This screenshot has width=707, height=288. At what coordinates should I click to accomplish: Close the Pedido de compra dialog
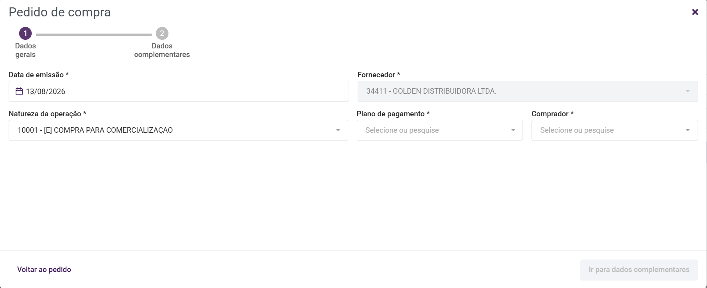point(695,12)
